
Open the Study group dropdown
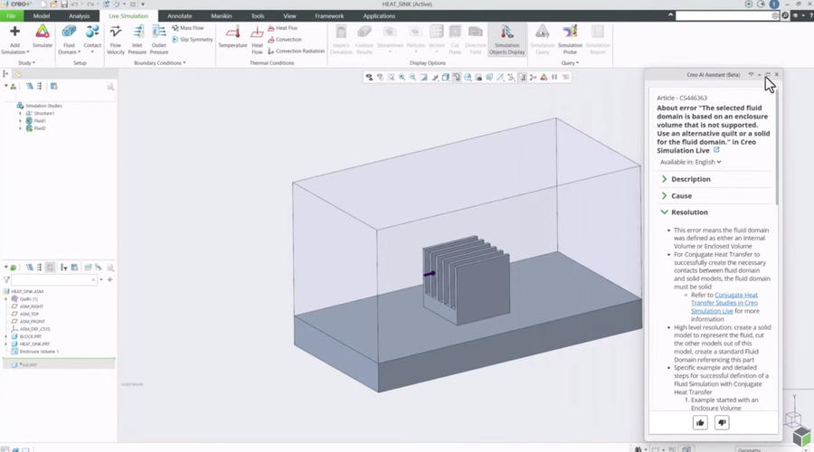[26, 62]
